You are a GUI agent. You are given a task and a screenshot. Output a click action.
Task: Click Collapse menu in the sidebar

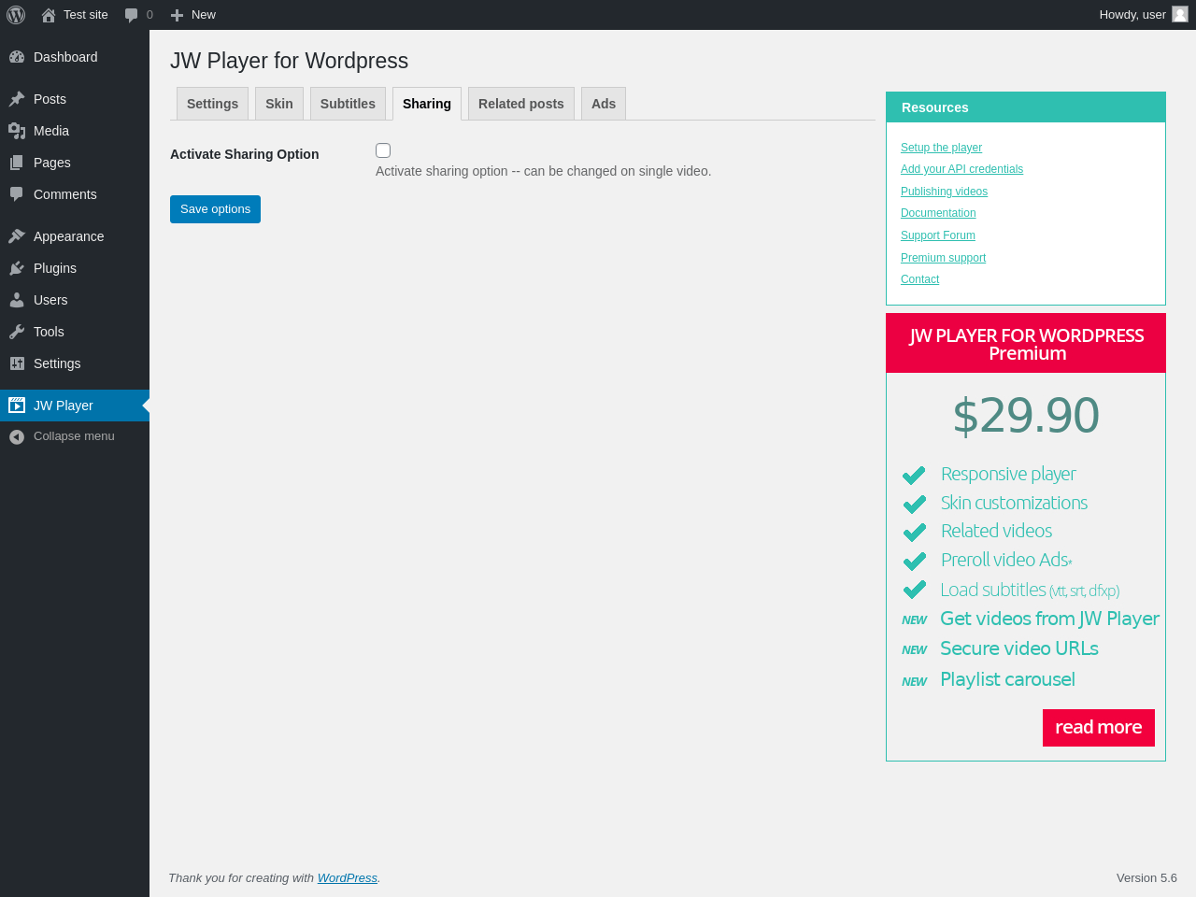(75, 436)
